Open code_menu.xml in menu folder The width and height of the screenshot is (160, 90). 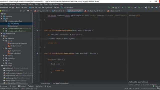click(x=15, y=51)
